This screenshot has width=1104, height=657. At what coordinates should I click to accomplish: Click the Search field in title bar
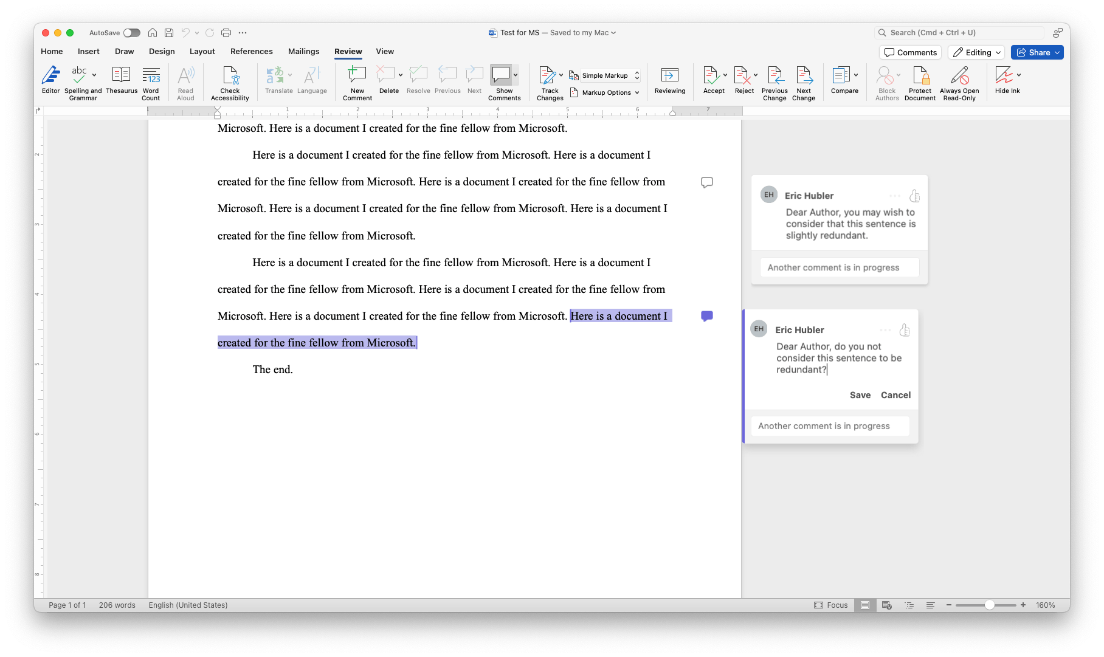pyautogui.click(x=959, y=33)
